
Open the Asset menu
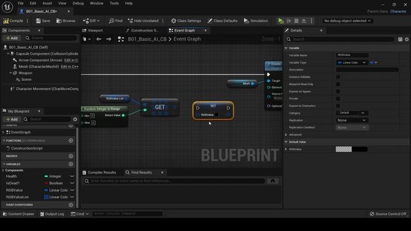(x=47, y=3)
